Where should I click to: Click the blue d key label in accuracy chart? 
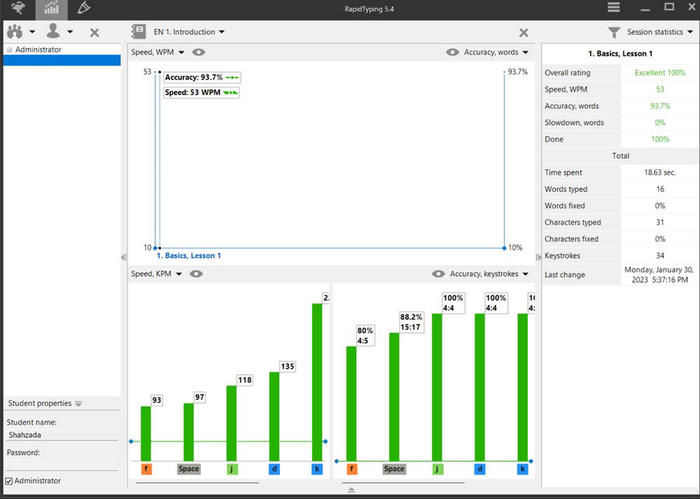pos(480,469)
